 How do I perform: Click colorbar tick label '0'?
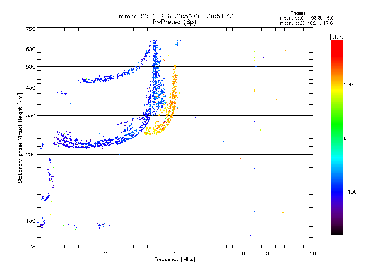coord(345,138)
